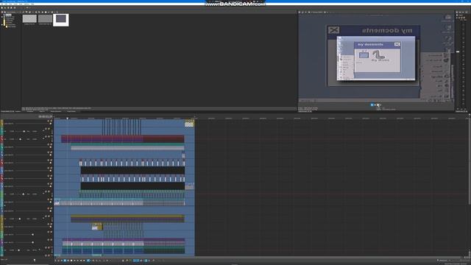The height and width of the screenshot is (265, 471).
Task: Click the teal horizontal scrollbar thumb under timeline
Action: pyautogui.click(x=96, y=255)
